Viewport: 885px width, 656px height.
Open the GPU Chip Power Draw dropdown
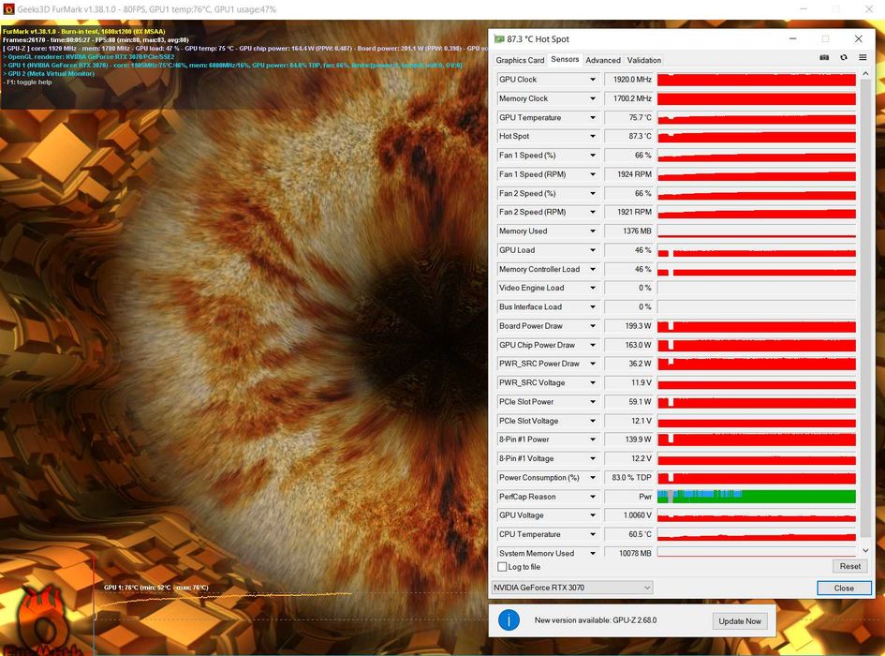pyautogui.click(x=593, y=345)
